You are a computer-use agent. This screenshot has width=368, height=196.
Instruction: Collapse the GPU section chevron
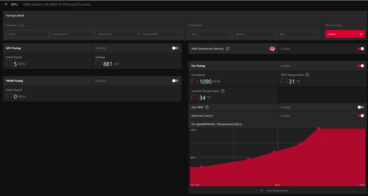click(6, 5)
